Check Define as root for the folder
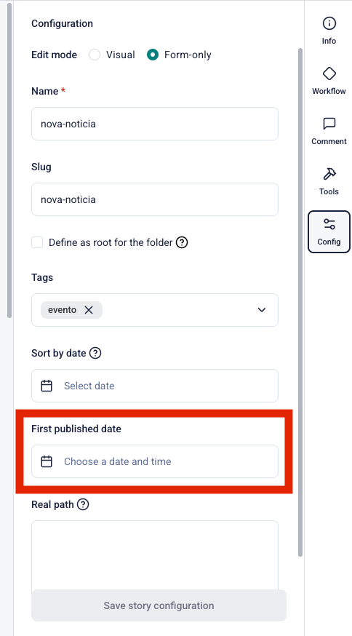The image size is (352, 636). click(37, 242)
